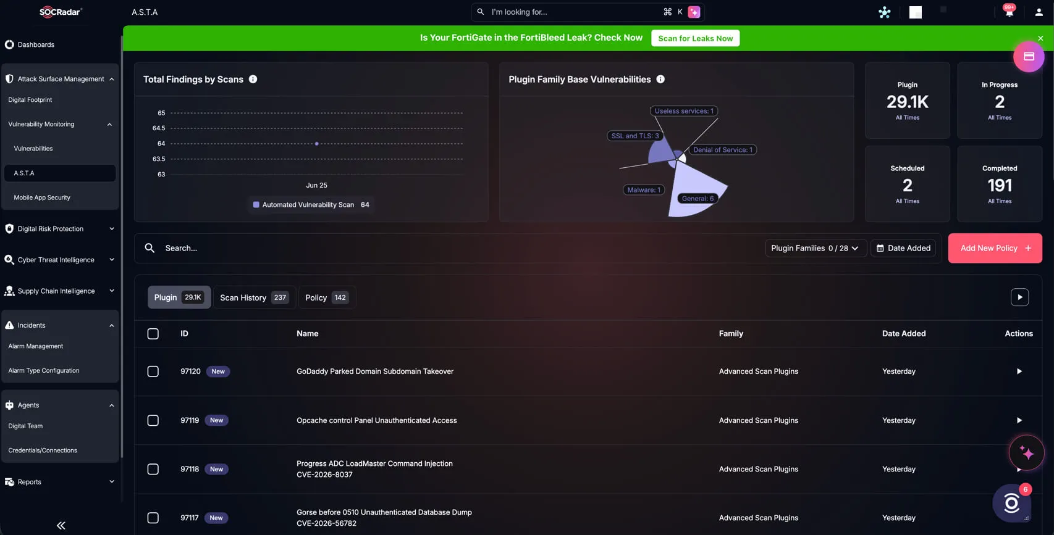Open Digital Footprint in the sidebar
This screenshot has width=1054, height=535.
30,99
